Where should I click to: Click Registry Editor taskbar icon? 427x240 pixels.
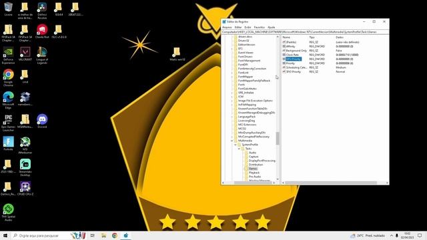[126, 235]
